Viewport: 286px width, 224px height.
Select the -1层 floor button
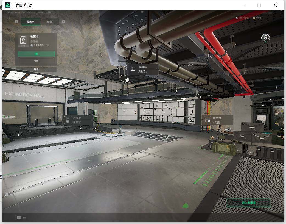click(x=36, y=61)
